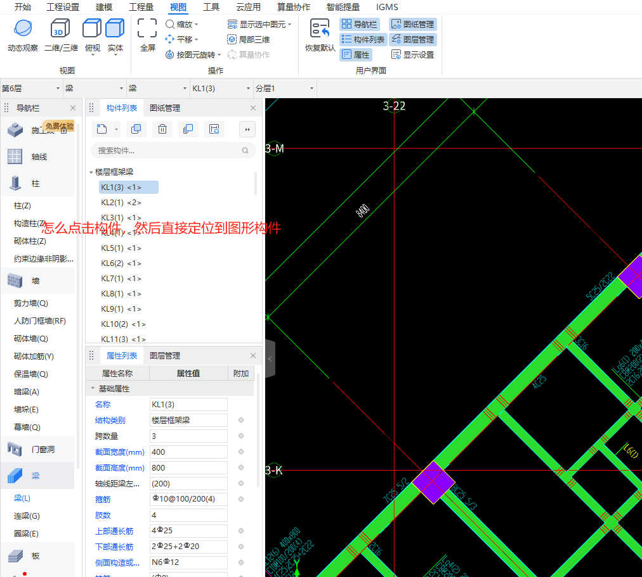
Task: Expand more tools with the double-arrow button
Action: [247, 130]
